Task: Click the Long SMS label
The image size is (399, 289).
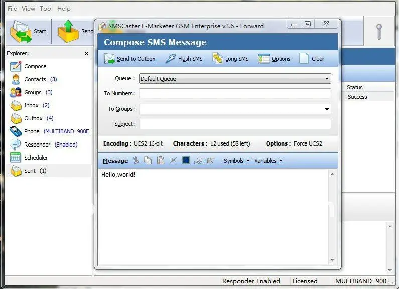Action: (x=237, y=59)
